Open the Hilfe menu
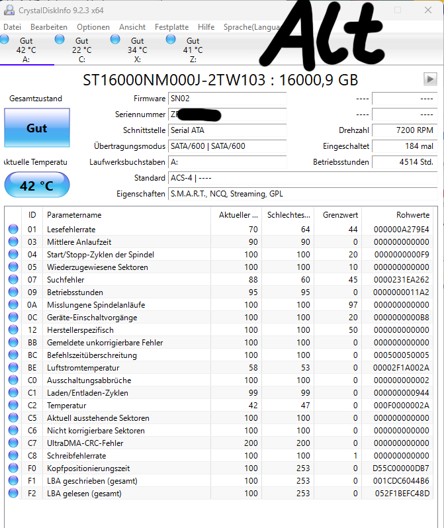This screenshot has width=444, height=528. point(206,27)
